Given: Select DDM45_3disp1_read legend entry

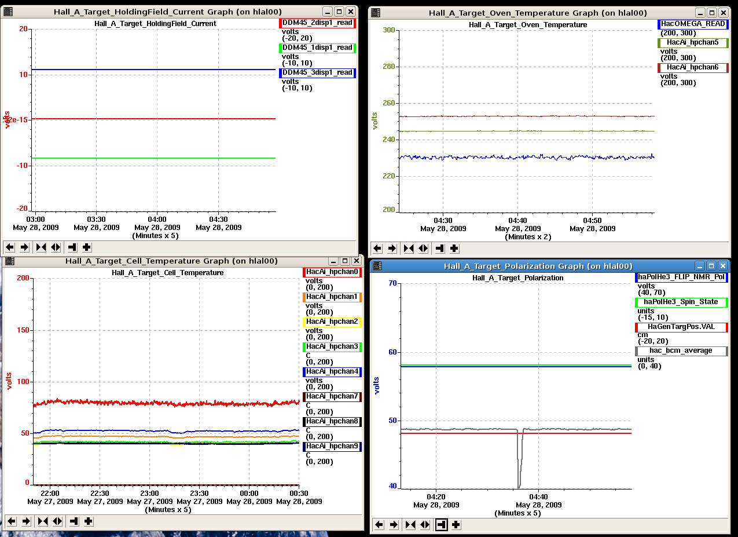Looking at the screenshot, I should click(x=318, y=73).
